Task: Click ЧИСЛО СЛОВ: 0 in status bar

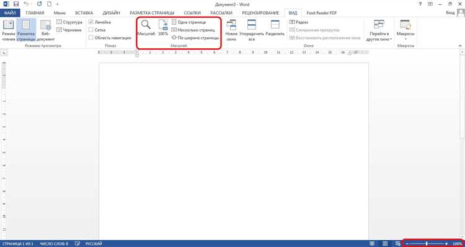Action: (x=54, y=244)
